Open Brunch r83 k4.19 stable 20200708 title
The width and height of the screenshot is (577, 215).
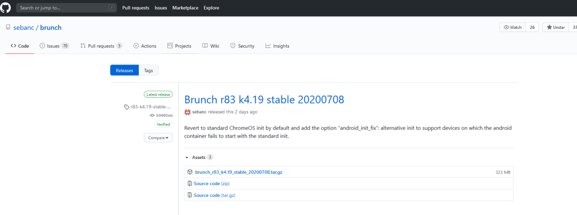[x=264, y=99]
